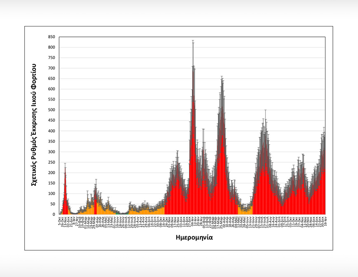Image resolution: width=358 pixels, height=277 pixels.
Task: Click the x-axis title 'Ημερομηνία'
Action: [193, 238]
